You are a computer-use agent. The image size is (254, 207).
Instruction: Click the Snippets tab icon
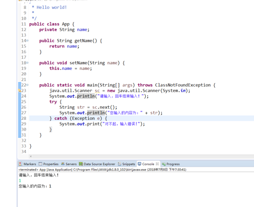[x=119, y=164]
